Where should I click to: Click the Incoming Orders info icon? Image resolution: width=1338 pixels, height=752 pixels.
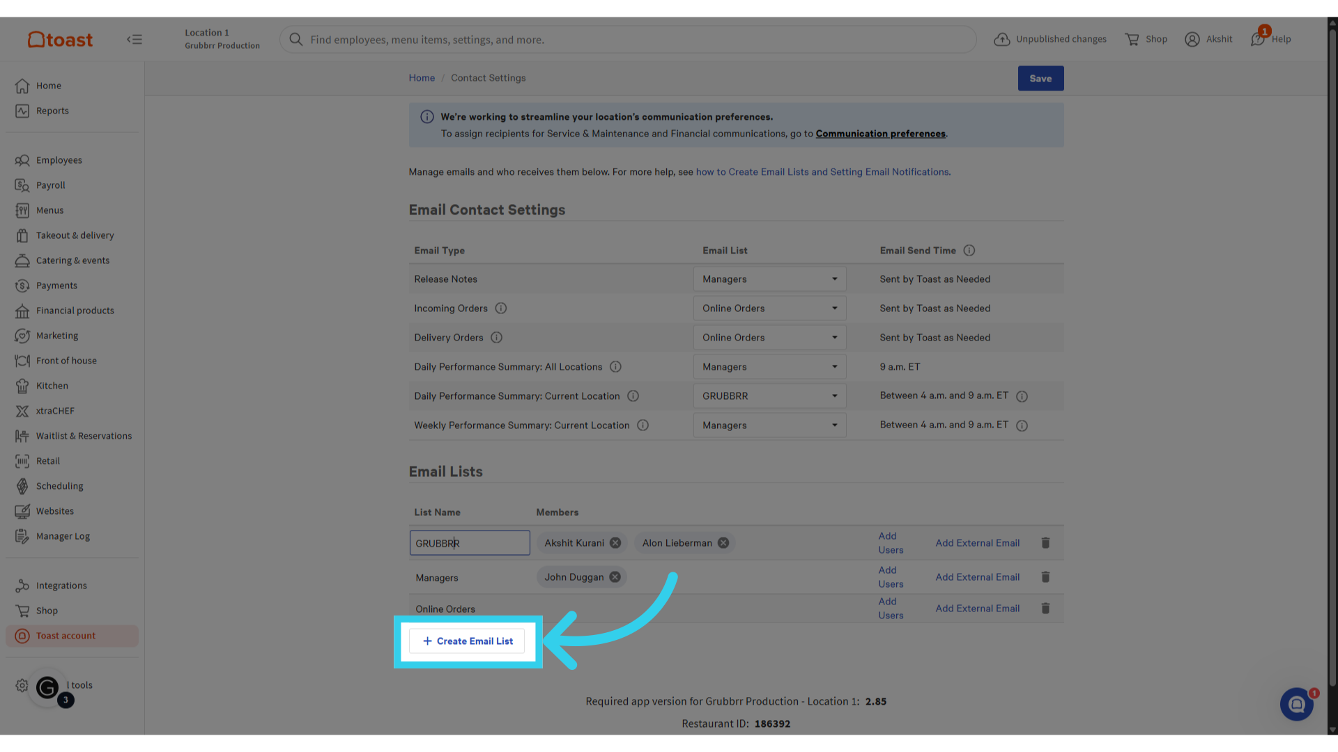tap(500, 308)
